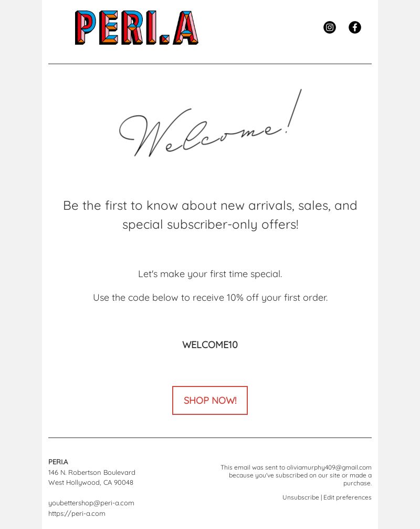This screenshot has height=529, width=420.
Task: Select the WELCOME10 promo code text
Action: pos(210,345)
